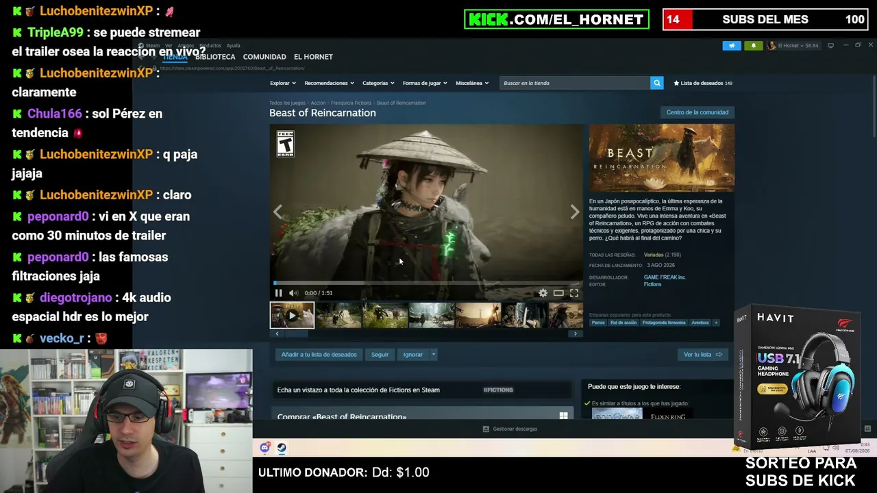This screenshot has height=493, width=877.
Task: Open the EL HORNET profile tab
Action: click(313, 57)
